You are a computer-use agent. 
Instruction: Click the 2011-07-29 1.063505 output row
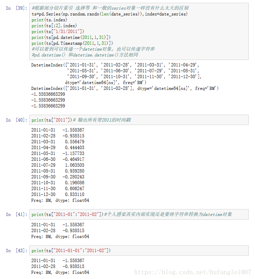click(57, 165)
